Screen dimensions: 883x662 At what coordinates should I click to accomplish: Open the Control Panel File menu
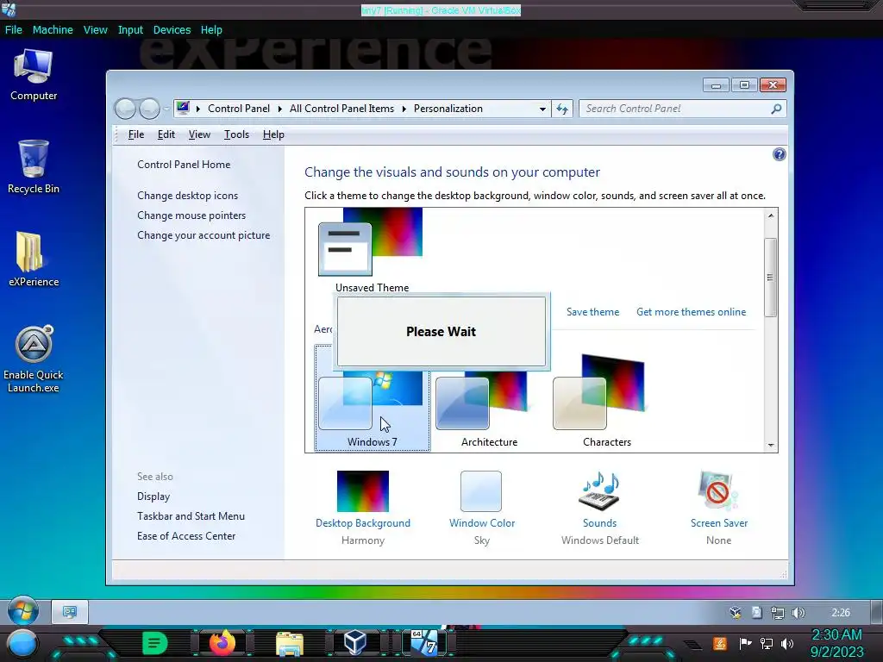point(136,134)
